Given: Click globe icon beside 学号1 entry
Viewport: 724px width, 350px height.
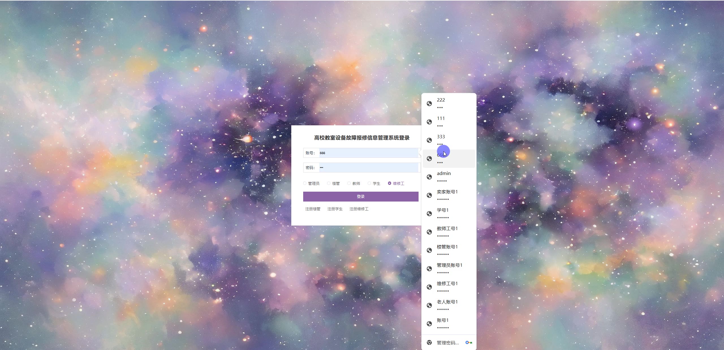Looking at the screenshot, I should click(429, 214).
